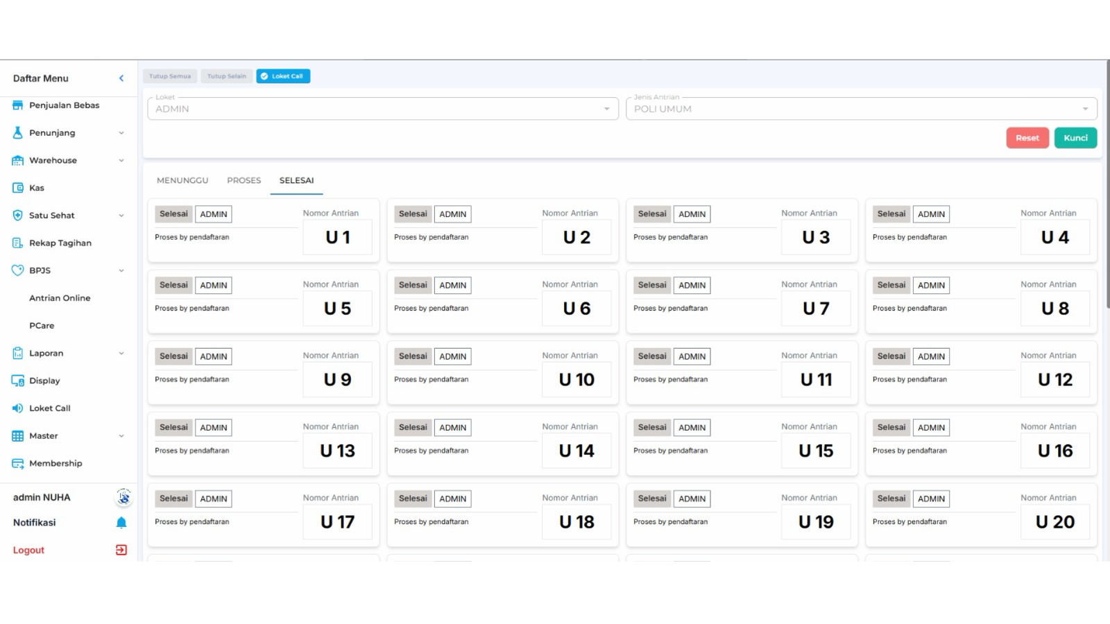Expand the Penunjang submenu chevron
This screenshot has height=624, width=1110.
[121, 133]
